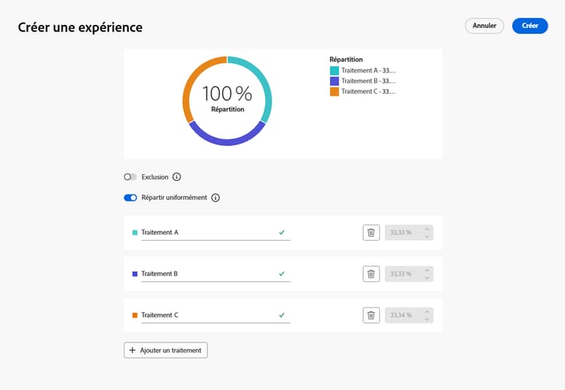
Task: Turn off the Répartir uniformément switch
Action: point(130,198)
